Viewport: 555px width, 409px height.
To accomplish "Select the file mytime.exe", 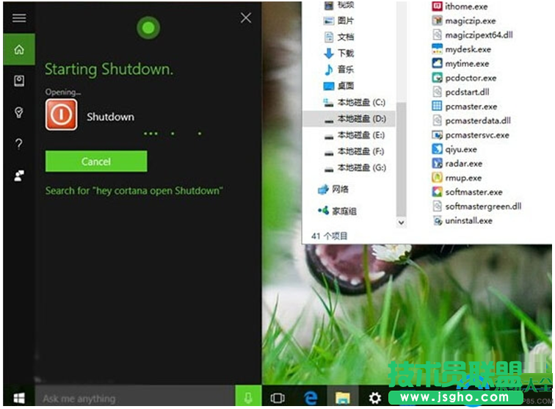I will pos(460,64).
